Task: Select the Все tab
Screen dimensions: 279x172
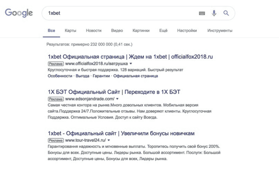Action: (x=52, y=31)
